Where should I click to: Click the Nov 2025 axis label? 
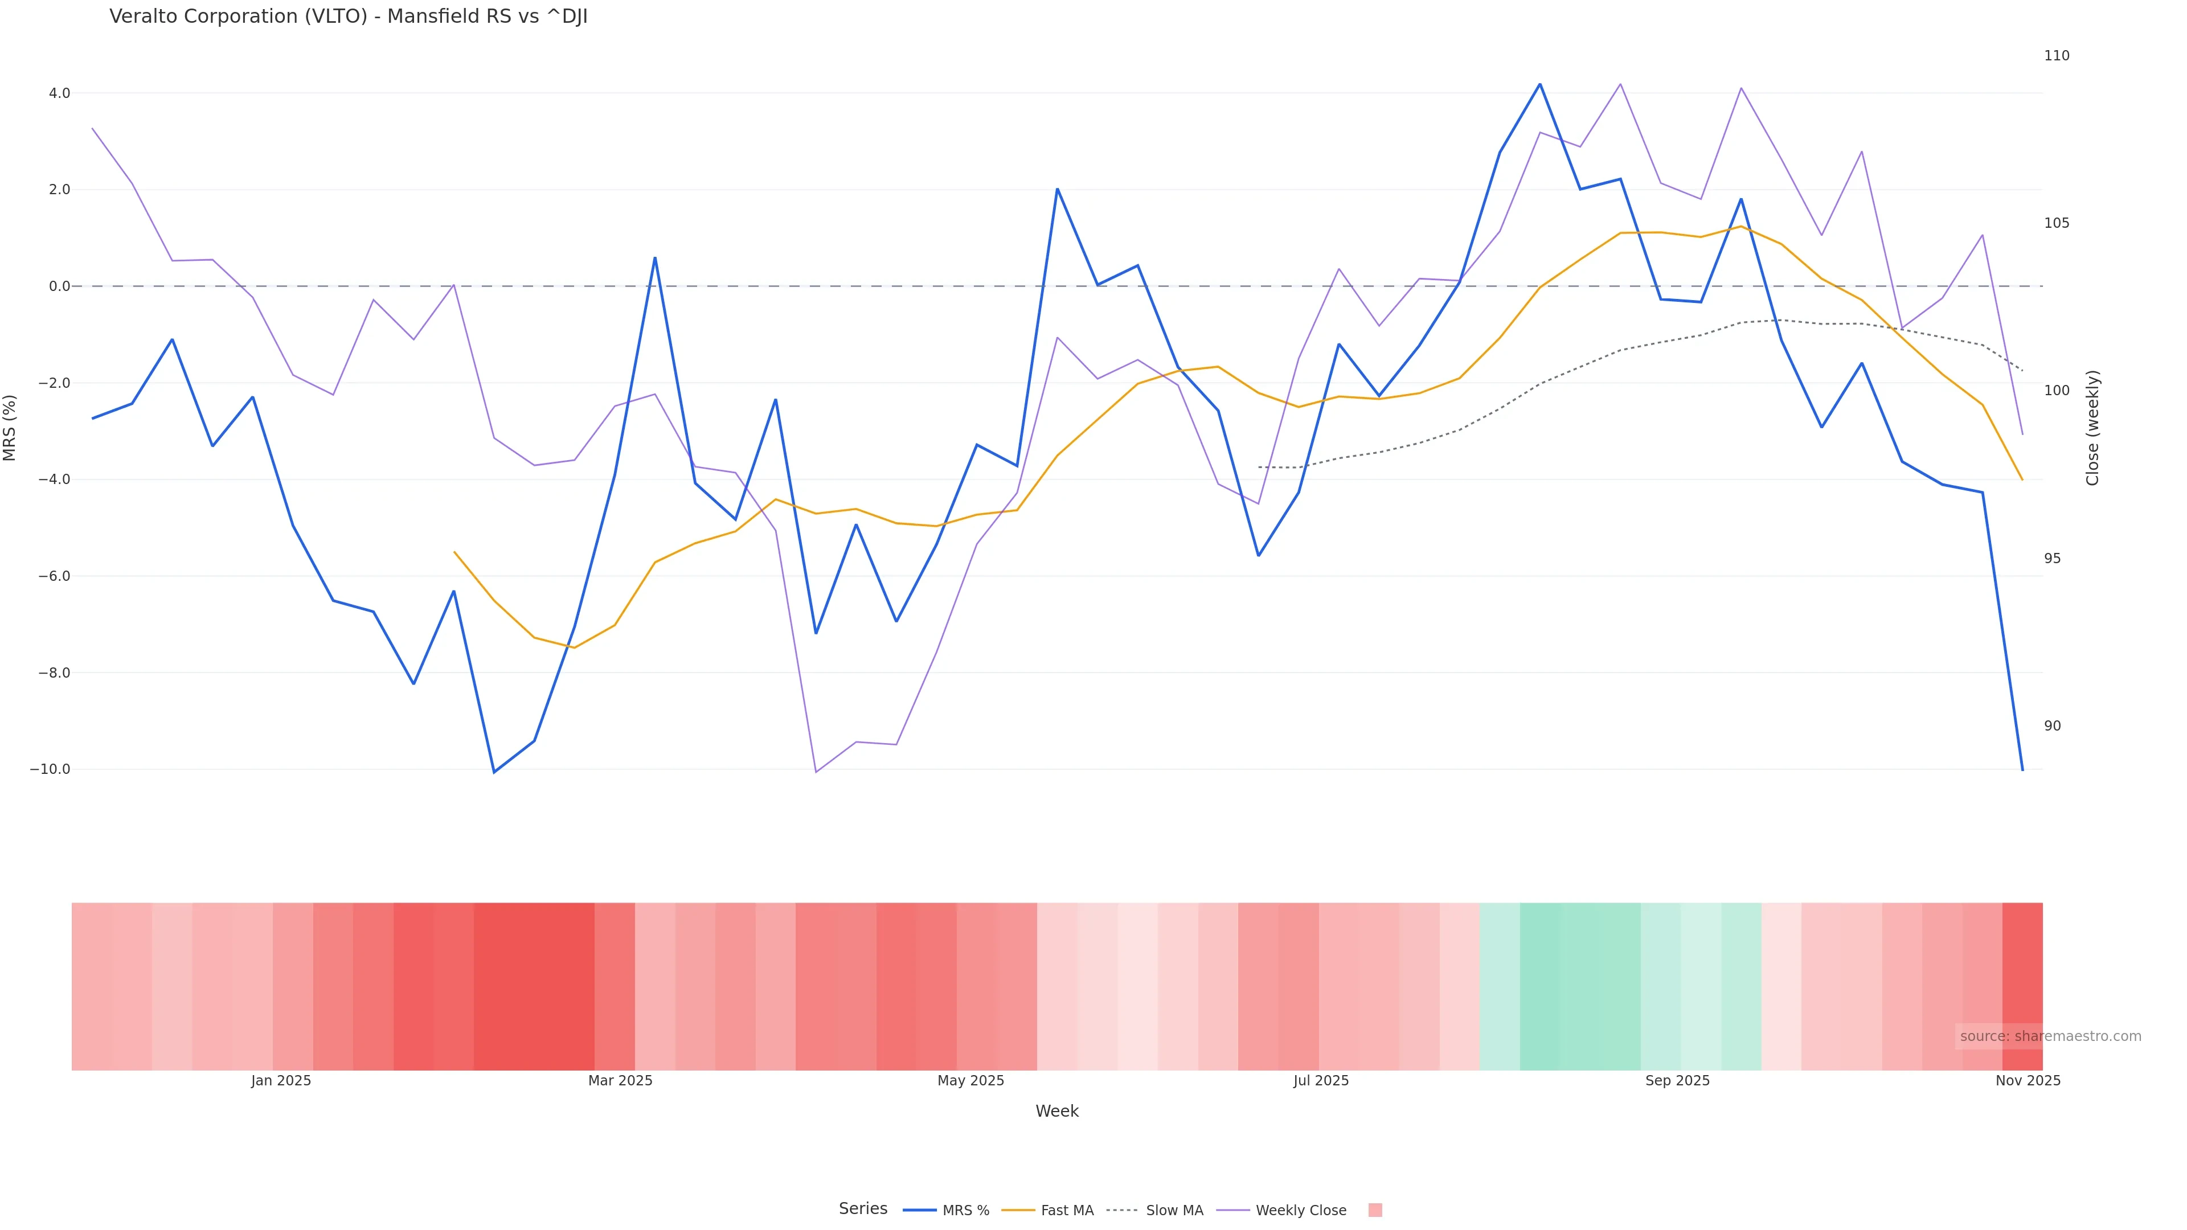click(x=2028, y=1081)
